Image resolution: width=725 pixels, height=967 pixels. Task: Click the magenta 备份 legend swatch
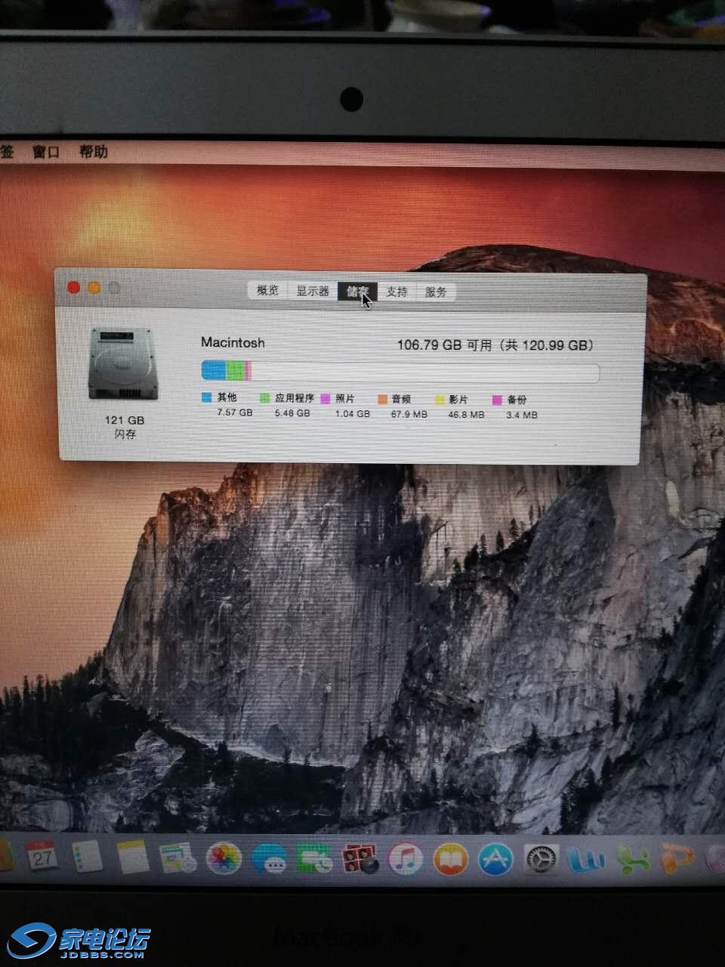pyautogui.click(x=497, y=400)
